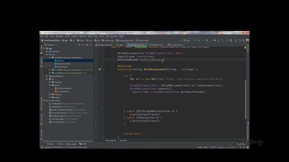Click the green Run app play button
This screenshot has height=162, width=289.
[x=199, y=40]
